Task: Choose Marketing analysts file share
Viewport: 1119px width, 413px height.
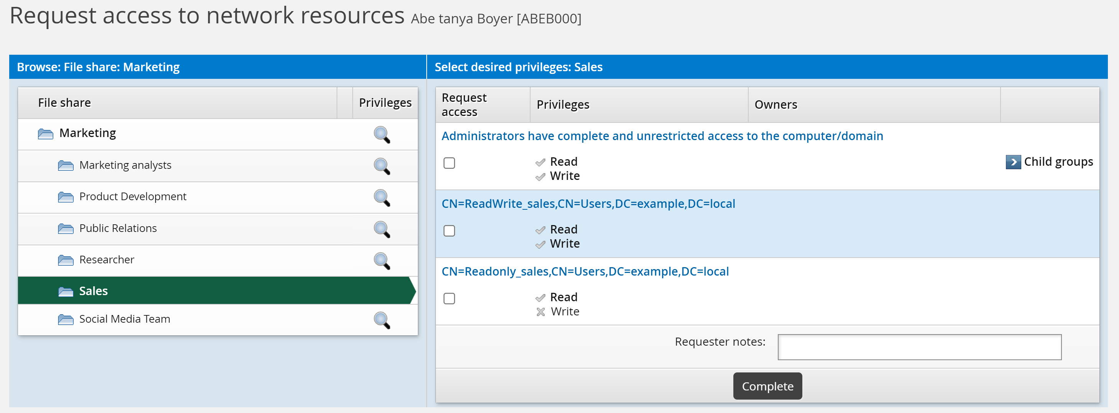Action: click(125, 165)
